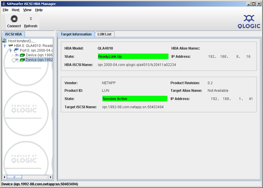Screen dimensions: 263x188
Task: Click the tree's right scroll arrow
Action: tap(51, 177)
